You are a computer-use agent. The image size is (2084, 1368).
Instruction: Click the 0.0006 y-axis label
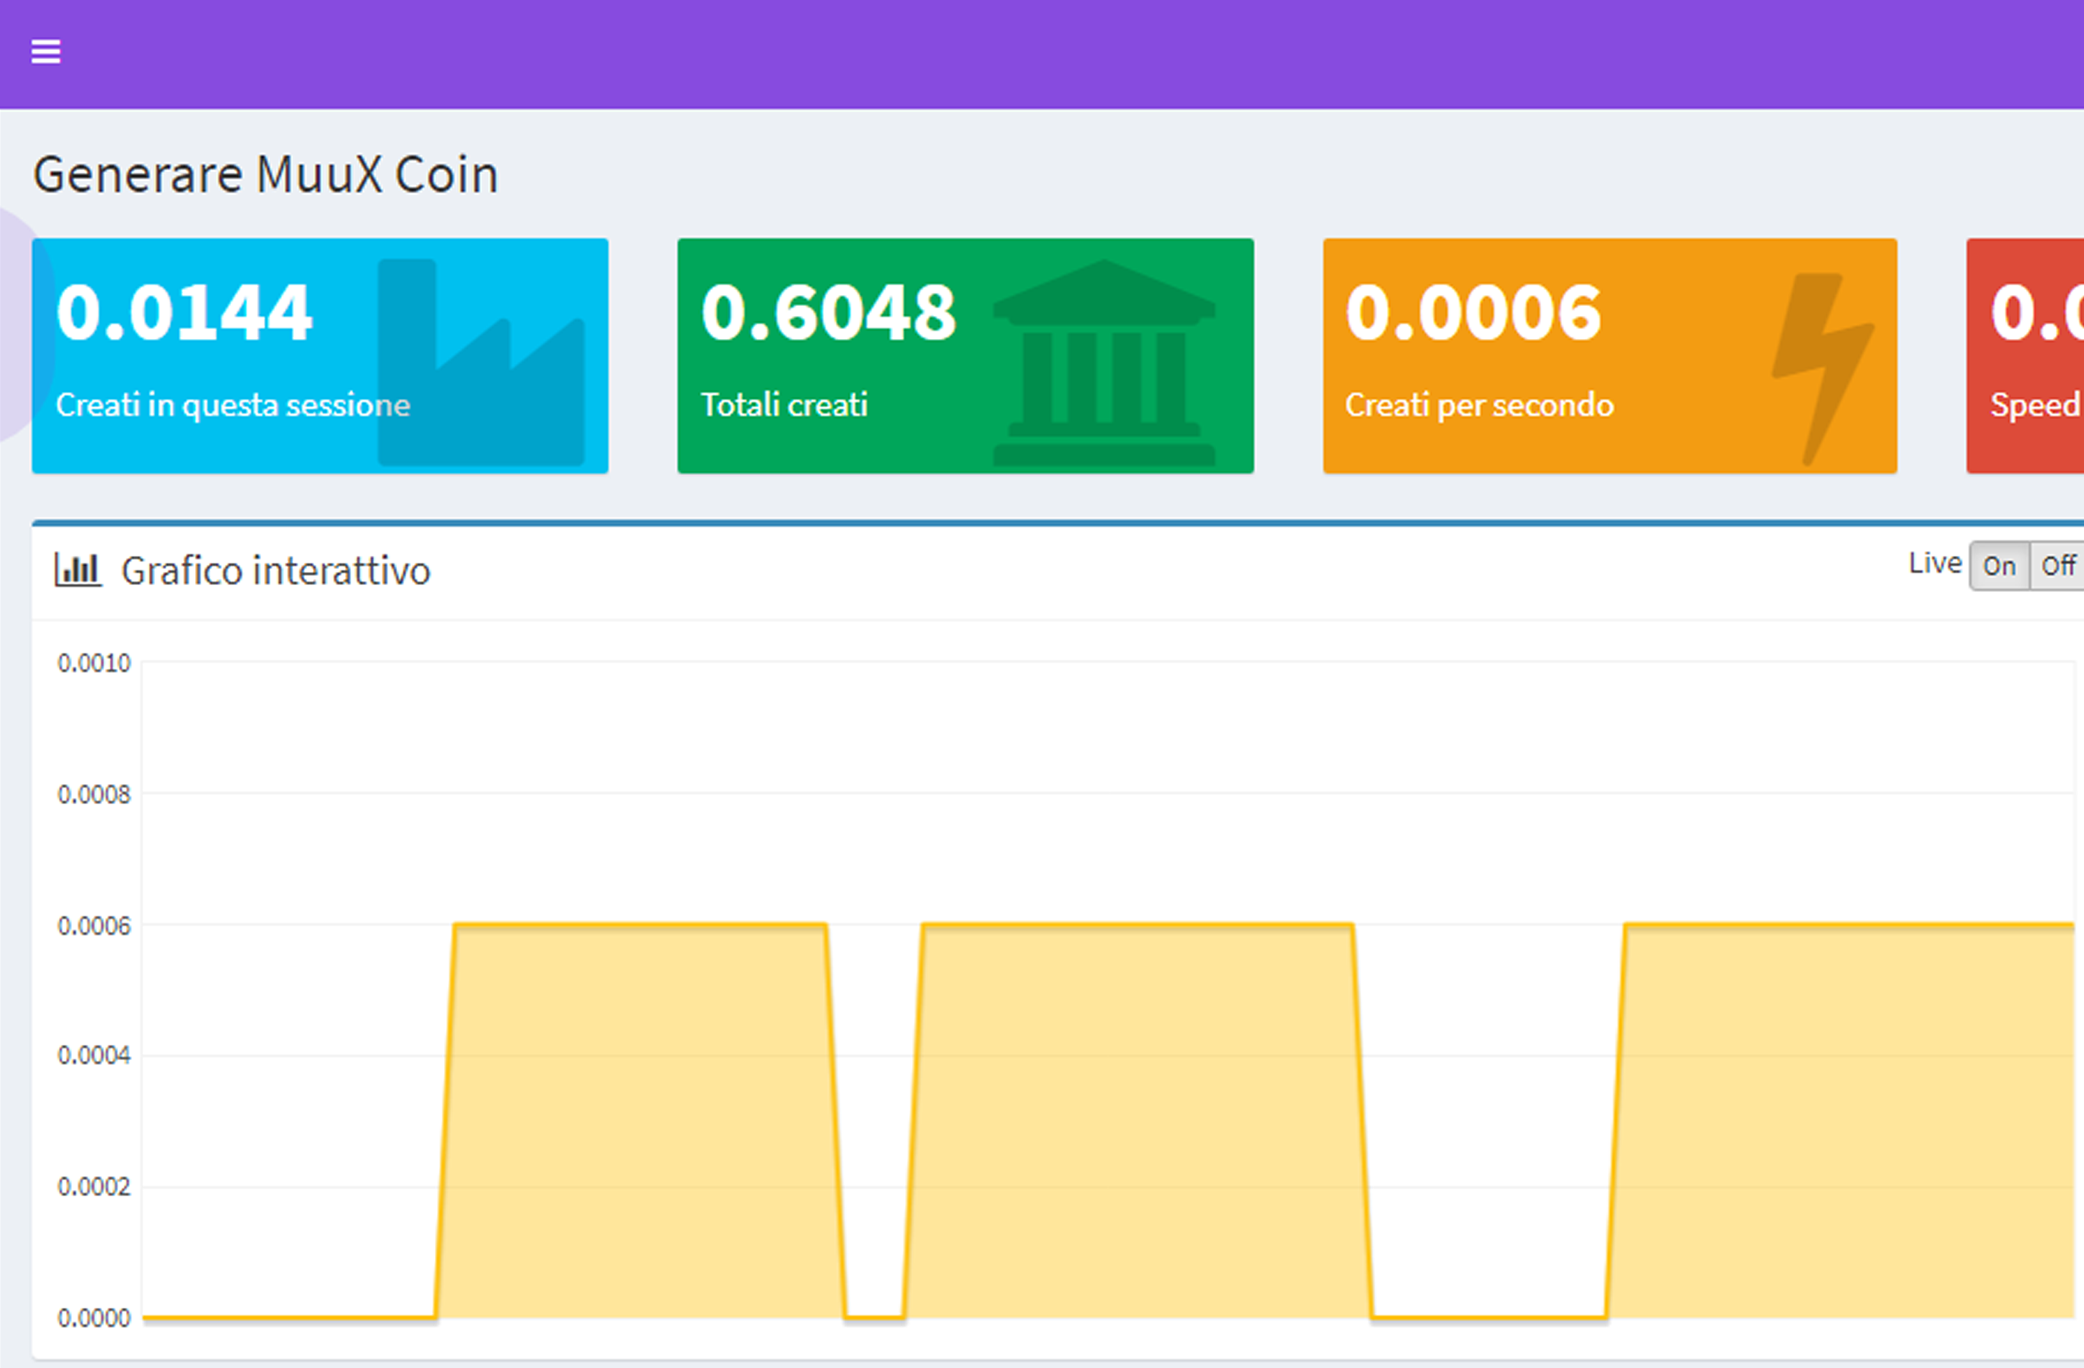tap(94, 926)
